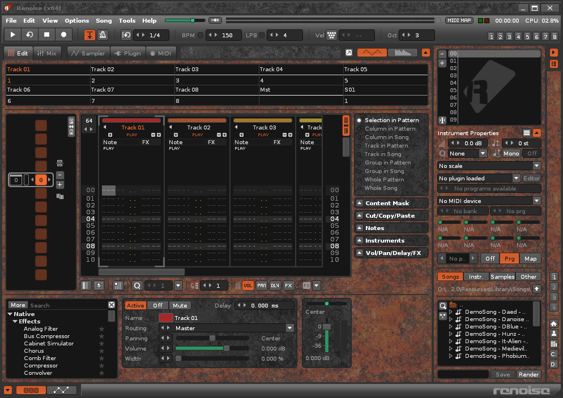Adjust the Track 01 Volume slider
The width and height of the screenshot is (563, 398).
(x=212, y=349)
